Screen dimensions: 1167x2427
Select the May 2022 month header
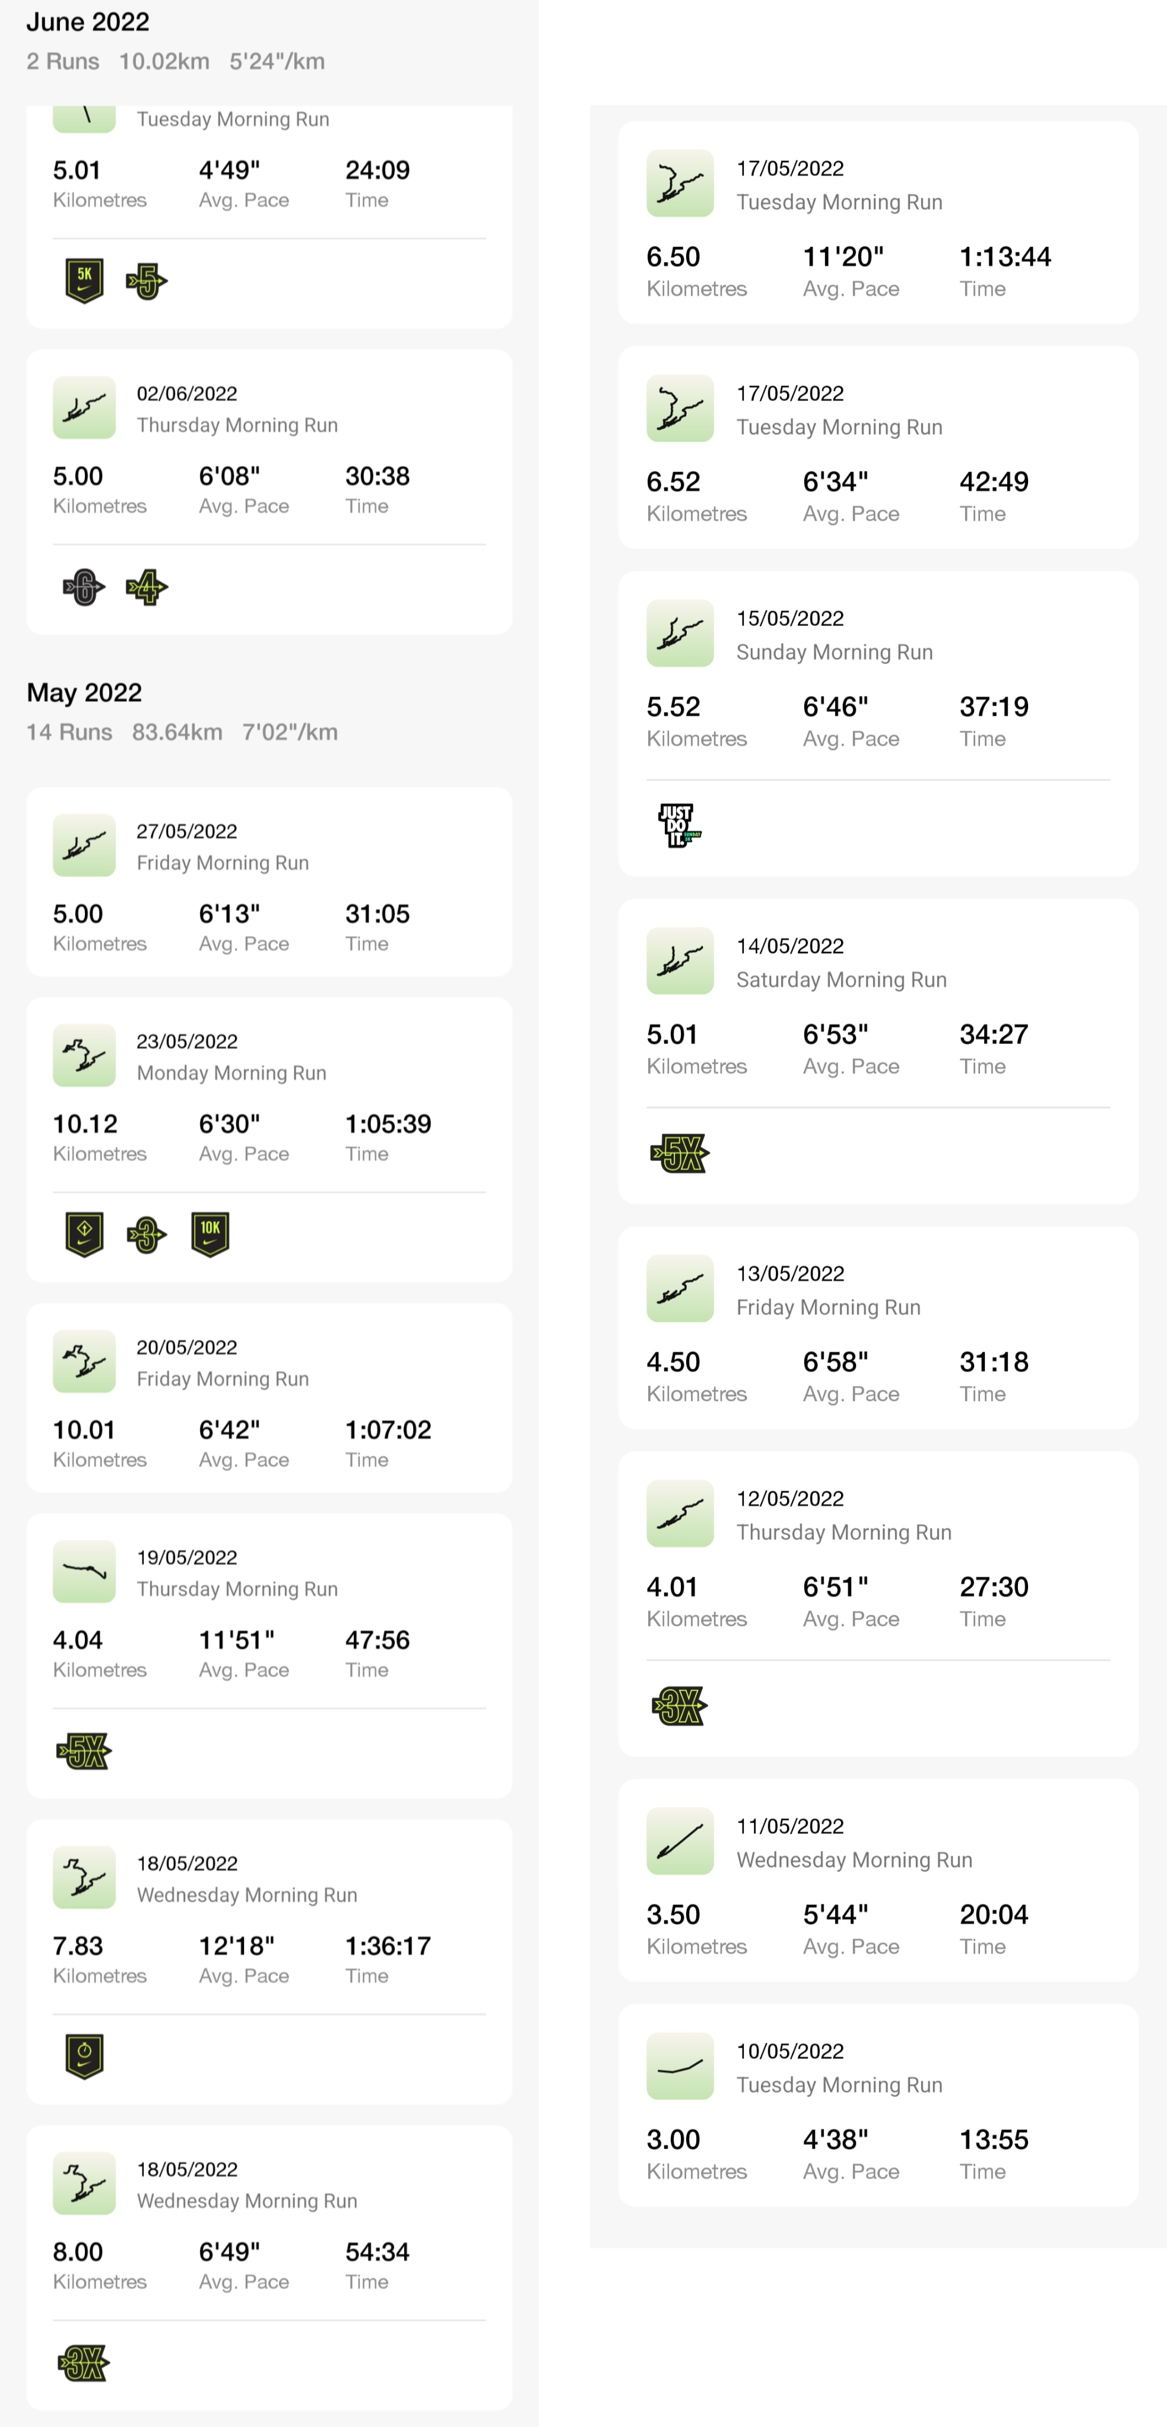[x=84, y=692]
